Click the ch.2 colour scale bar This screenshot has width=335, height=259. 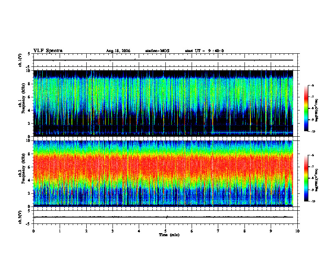coord(306,178)
